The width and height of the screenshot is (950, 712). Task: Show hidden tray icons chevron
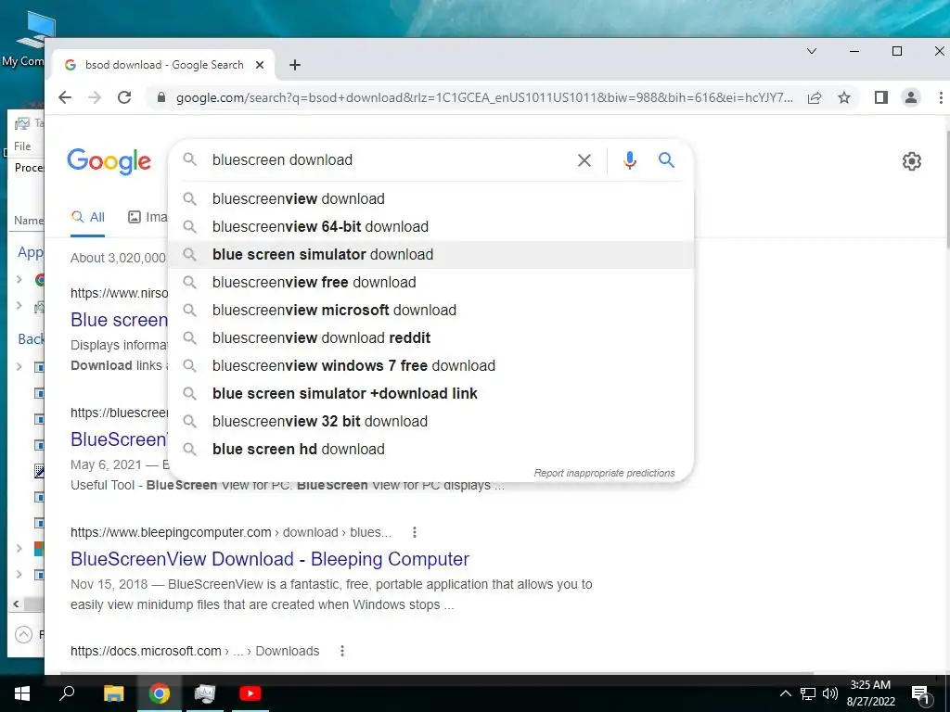coord(785,693)
